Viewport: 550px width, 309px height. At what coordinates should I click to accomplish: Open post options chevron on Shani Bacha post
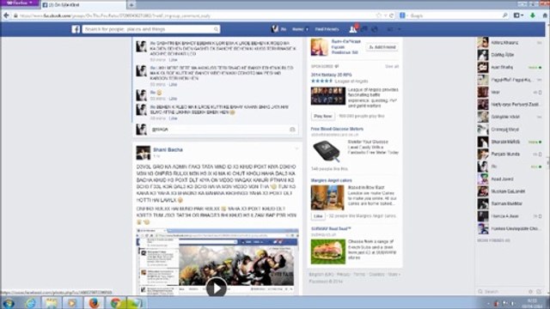coord(296,148)
